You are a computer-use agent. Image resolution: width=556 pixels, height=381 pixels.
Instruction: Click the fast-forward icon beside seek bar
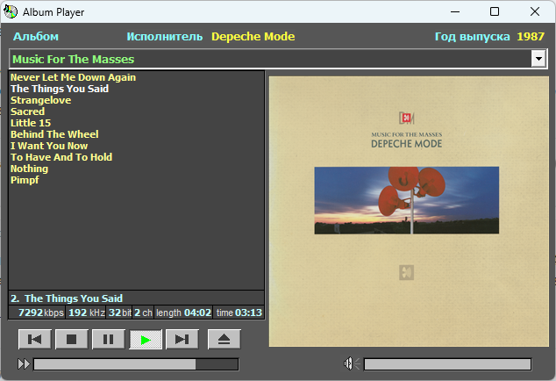pyautogui.click(x=24, y=364)
